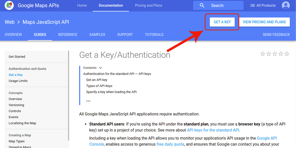
Task: Switch to the SAMPLES tab
Action: pos(97,35)
